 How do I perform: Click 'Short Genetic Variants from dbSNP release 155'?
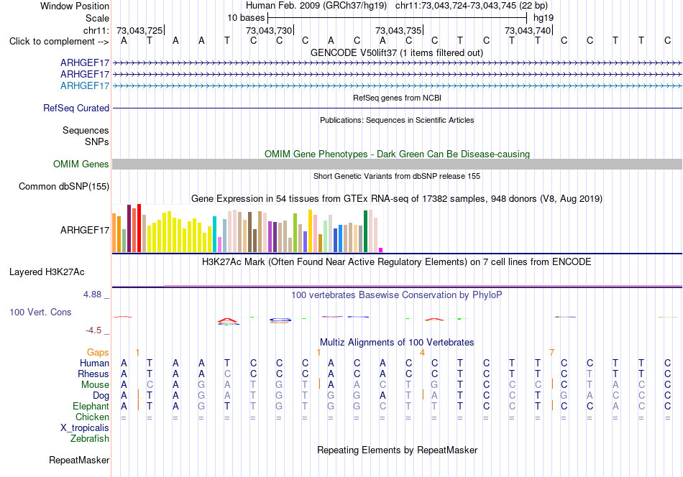click(x=397, y=176)
